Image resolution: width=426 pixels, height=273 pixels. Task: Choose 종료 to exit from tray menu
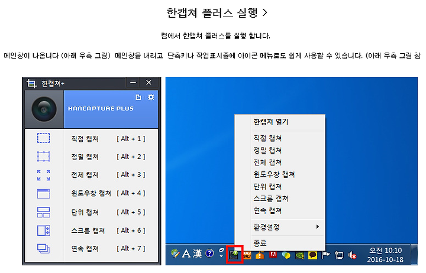[x=260, y=243]
